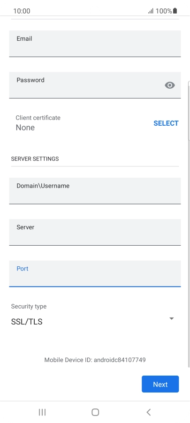The image size is (190, 423).
Task: Select the SSL/TLS security type value
Action: coord(27,322)
